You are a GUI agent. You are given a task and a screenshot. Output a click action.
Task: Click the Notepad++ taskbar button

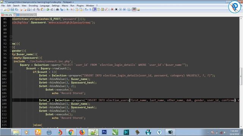[x=93, y=132]
